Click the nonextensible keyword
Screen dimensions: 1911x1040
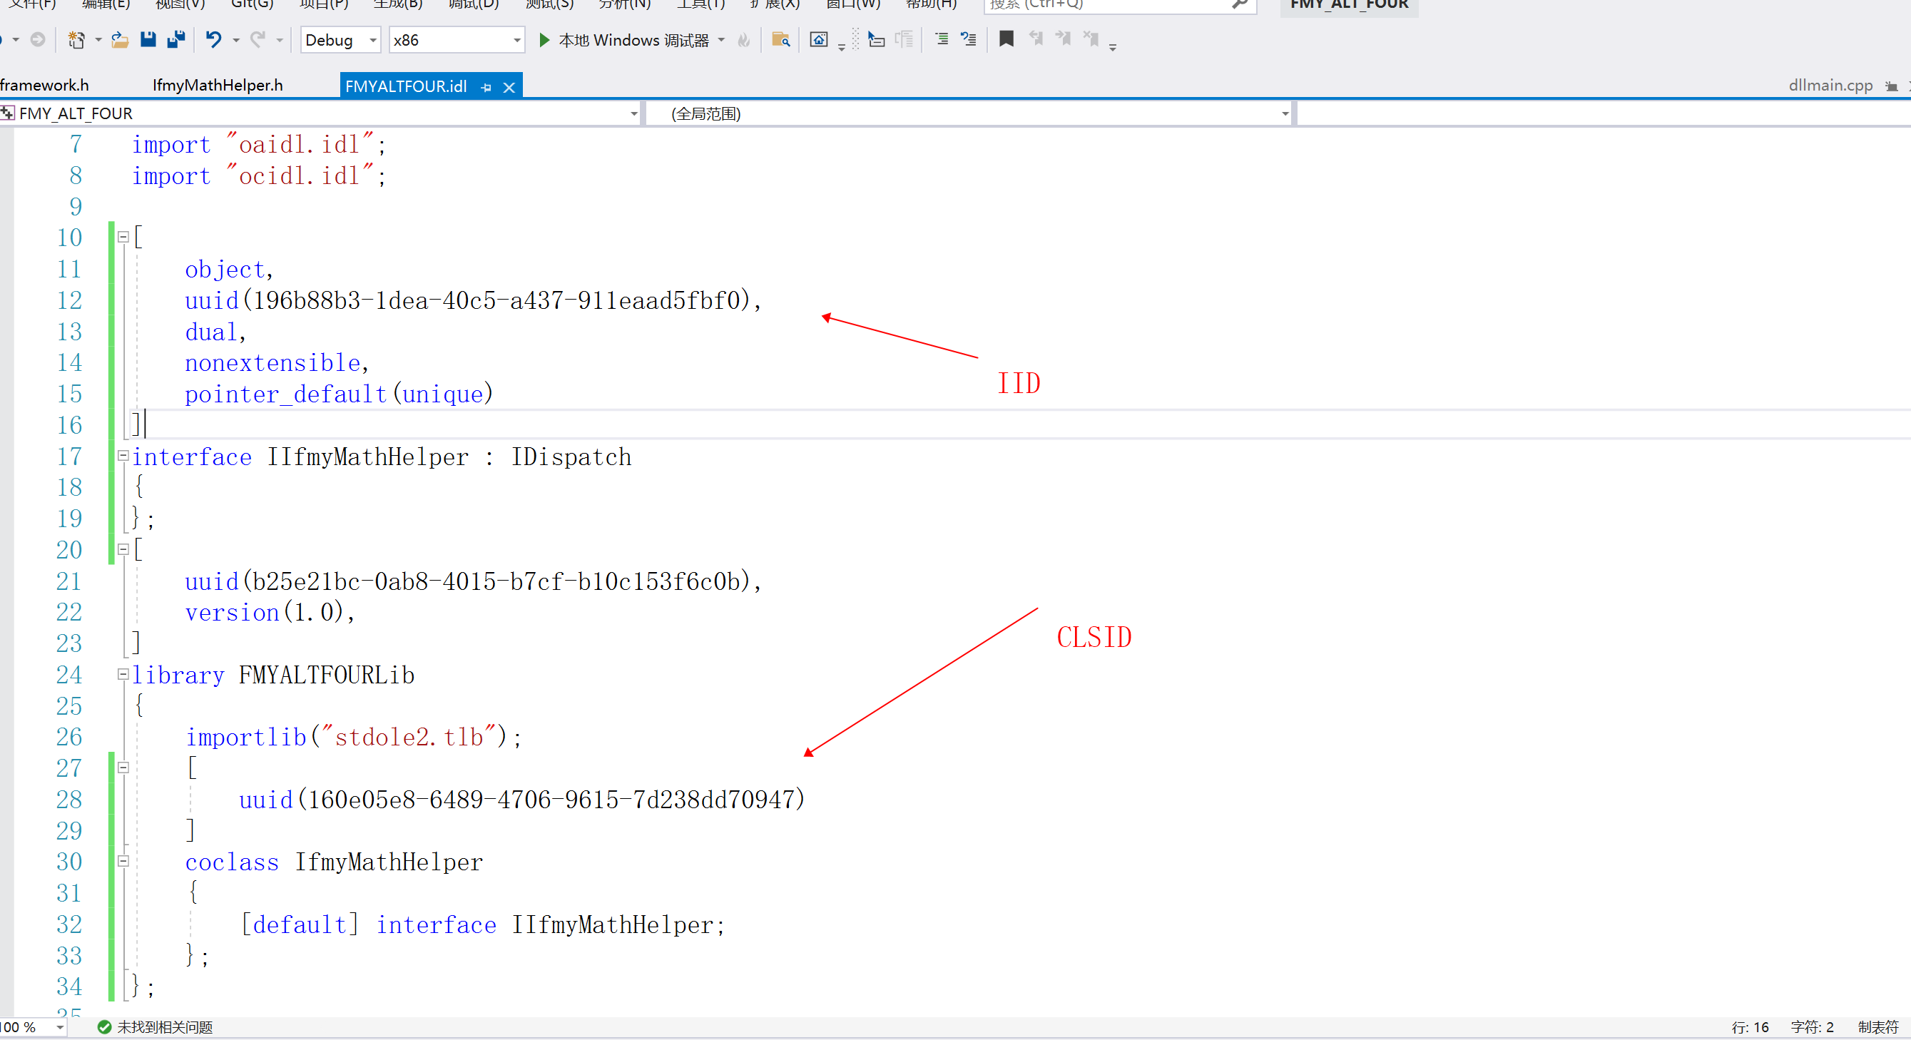tap(272, 363)
